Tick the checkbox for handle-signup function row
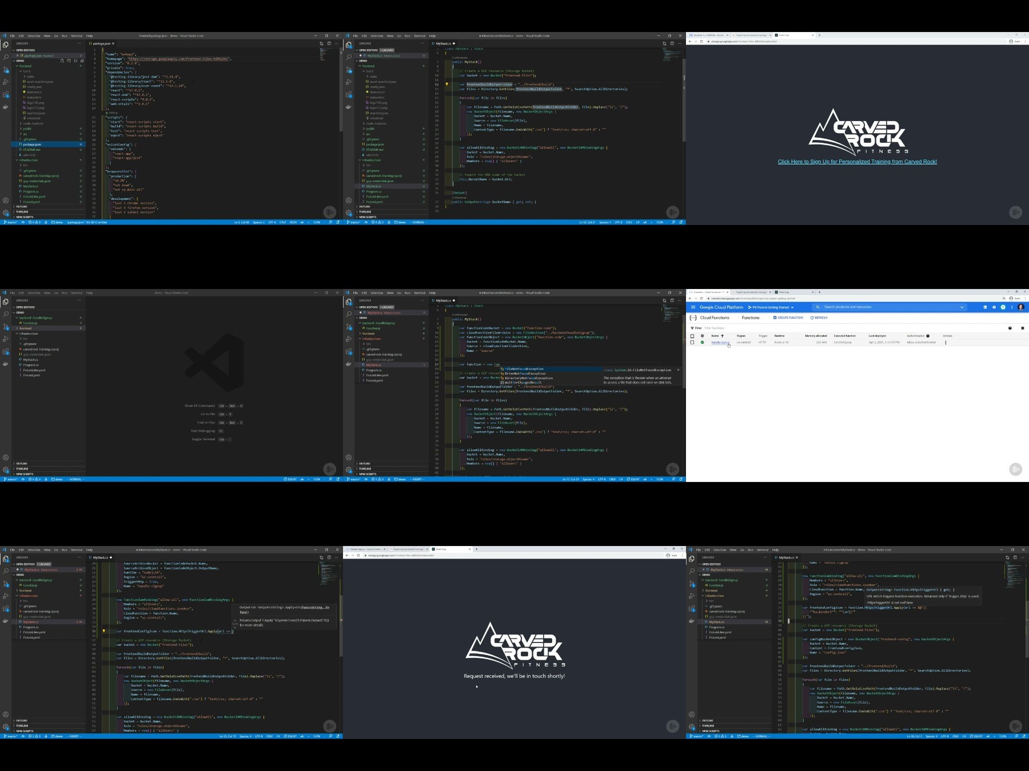This screenshot has width=1029, height=771. coord(692,343)
